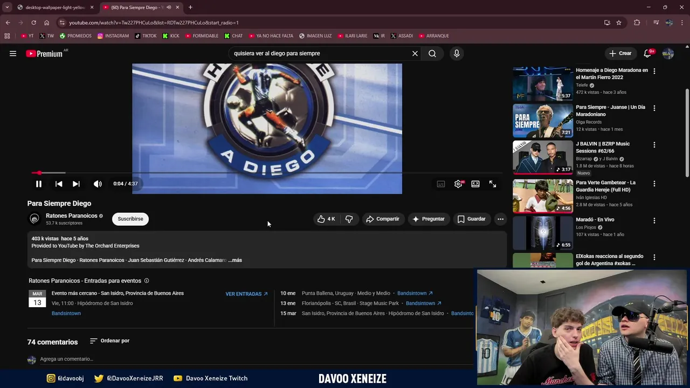This screenshot has height=388, width=690.
Task: Bookmark this page with star icon
Action: 619,23
